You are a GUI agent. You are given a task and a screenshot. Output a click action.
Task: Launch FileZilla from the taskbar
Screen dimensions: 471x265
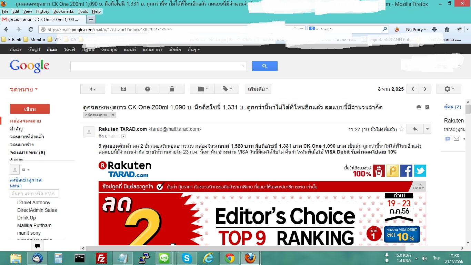click(x=101, y=258)
